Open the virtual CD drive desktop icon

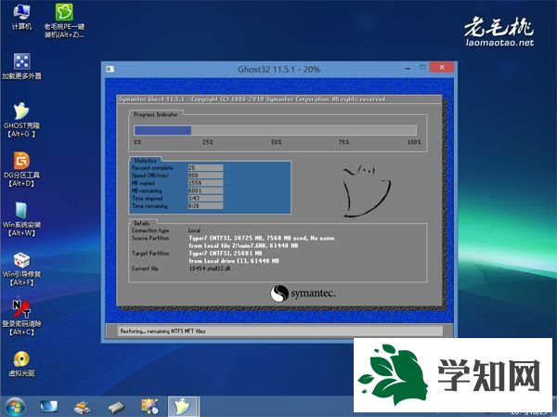21,364
